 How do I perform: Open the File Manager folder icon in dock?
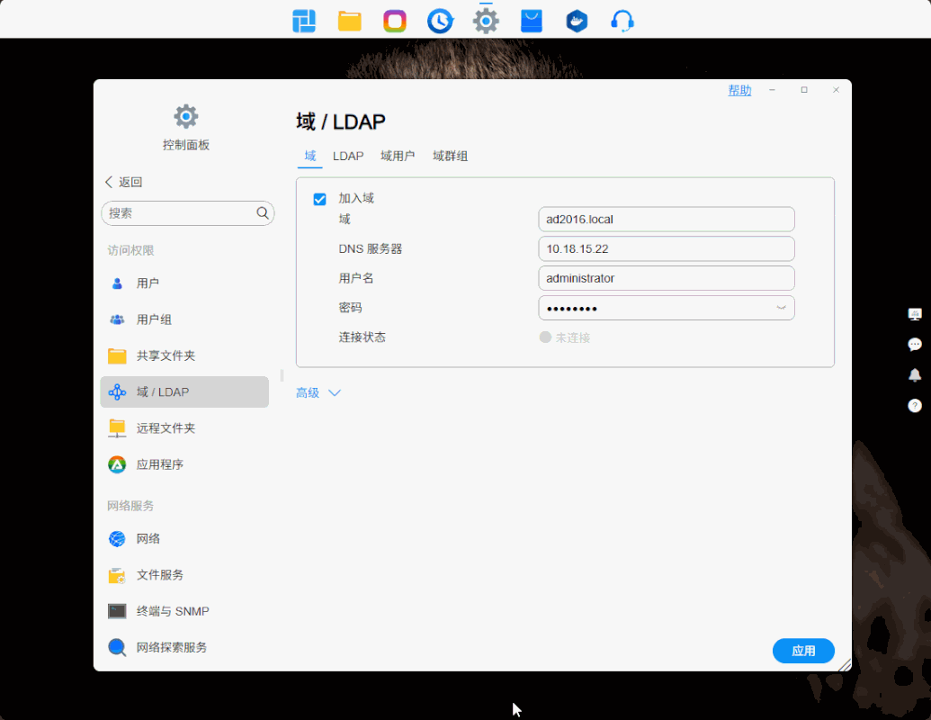tap(349, 22)
